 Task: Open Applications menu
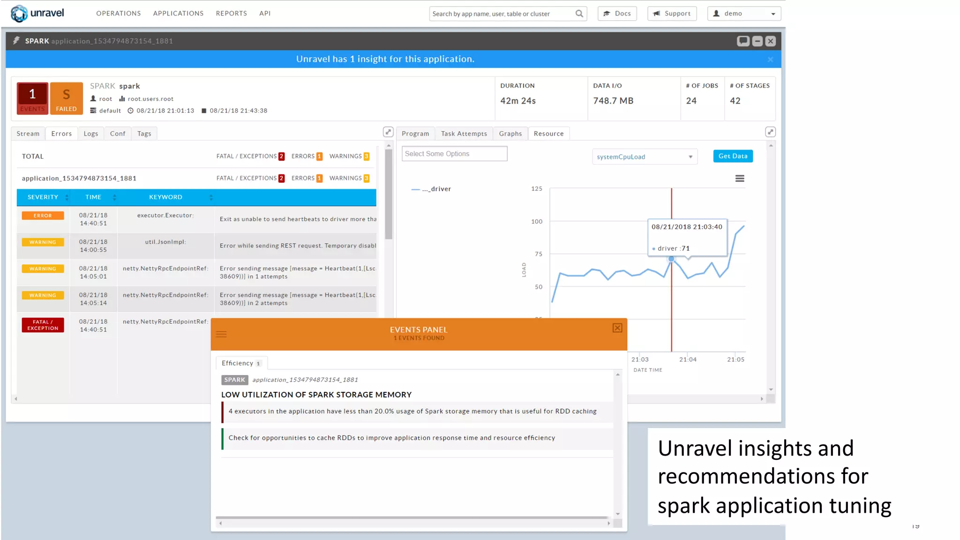(x=178, y=13)
